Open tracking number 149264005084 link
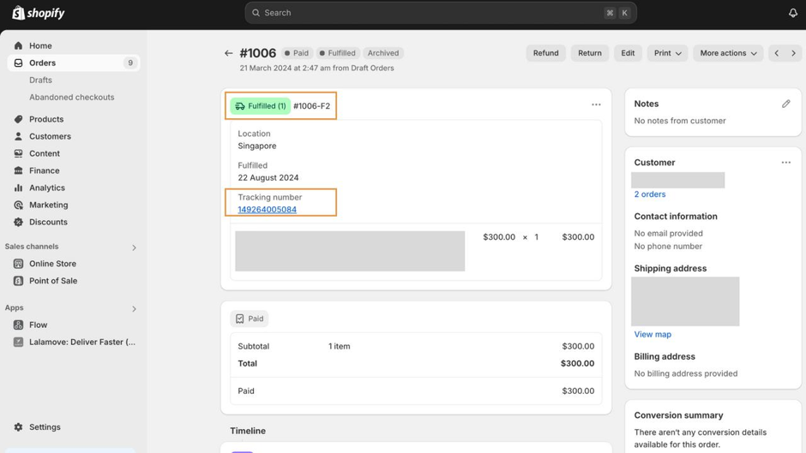This screenshot has height=453, width=806. pyautogui.click(x=267, y=210)
